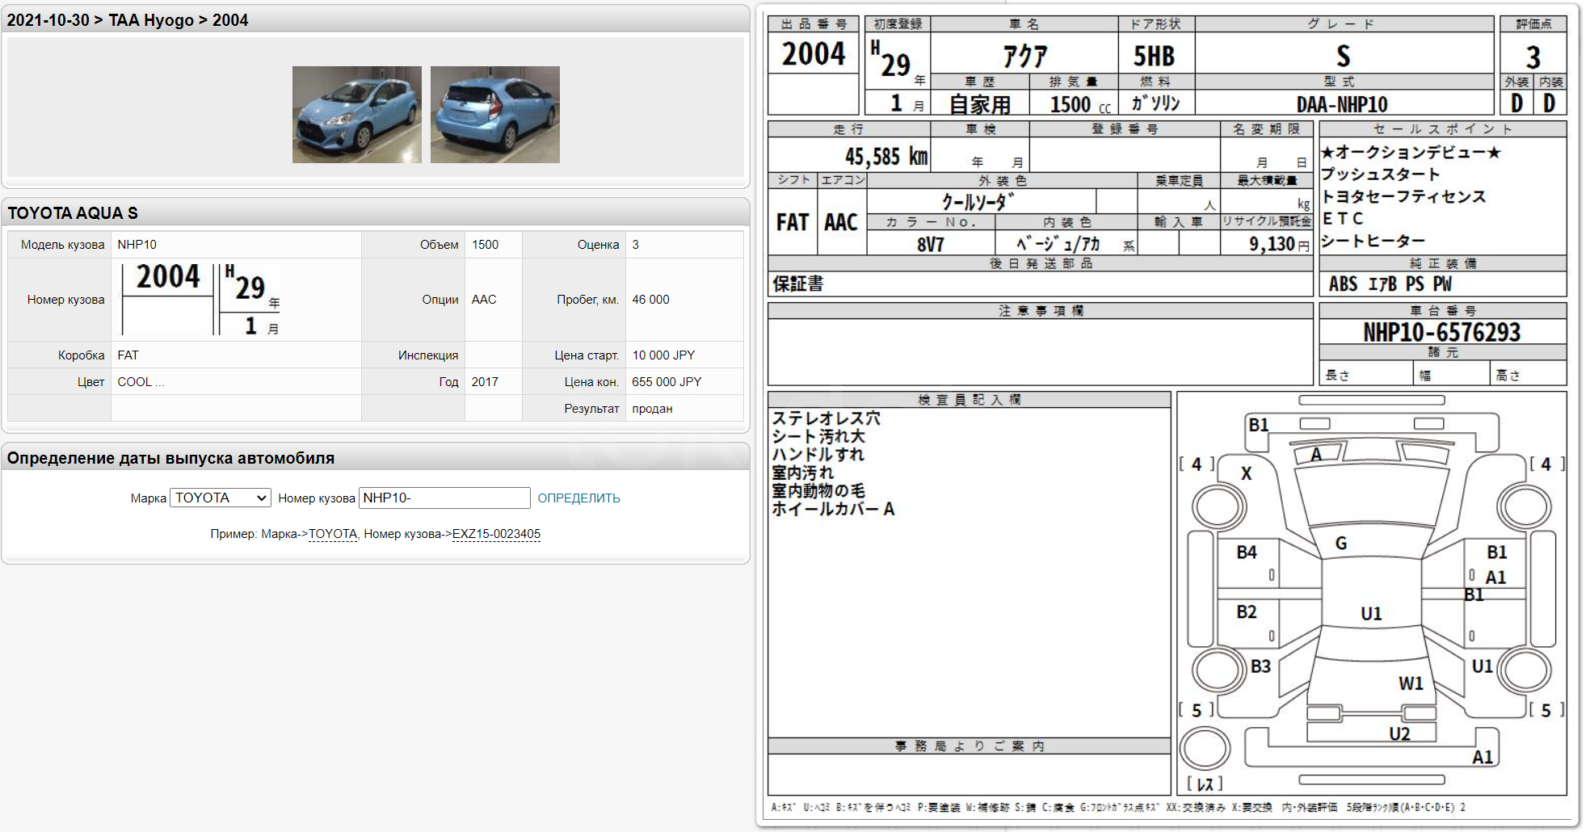1590x832 pixels.
Task: Click the Номер кузова input field
Action: pyautogui.click(x=444, y=498)
